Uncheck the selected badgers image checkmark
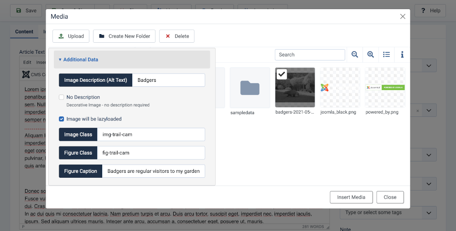Viewport: 456px width, 231px height. tap(282, 74)
